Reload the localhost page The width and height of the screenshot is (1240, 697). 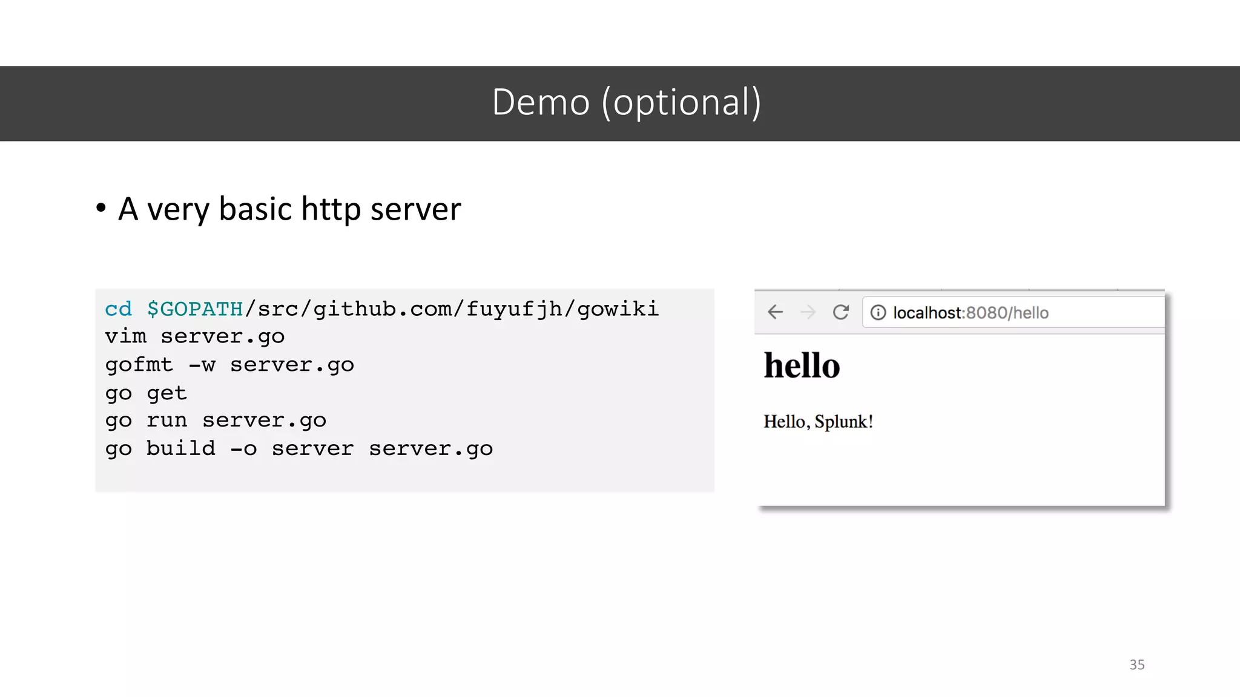[x=841, y=312]
